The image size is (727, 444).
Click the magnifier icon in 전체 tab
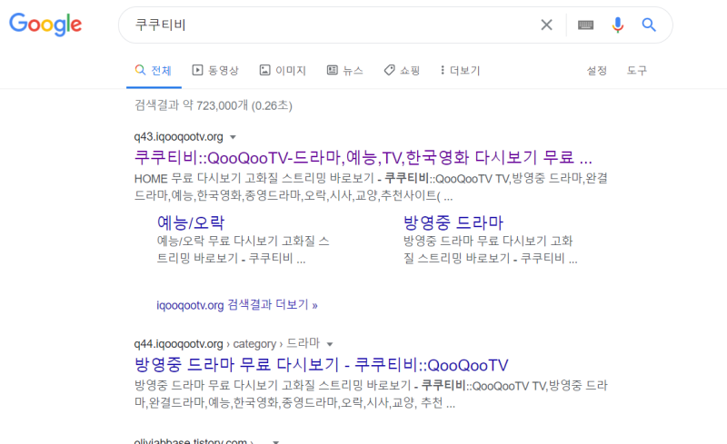click(140, 70)
